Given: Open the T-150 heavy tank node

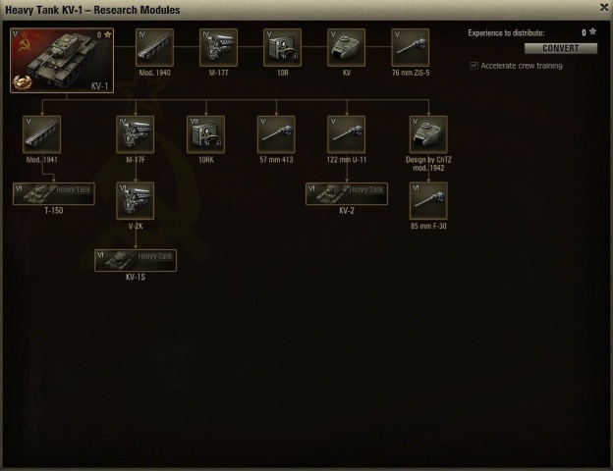Looking at the screenshot, I should 54,193.
